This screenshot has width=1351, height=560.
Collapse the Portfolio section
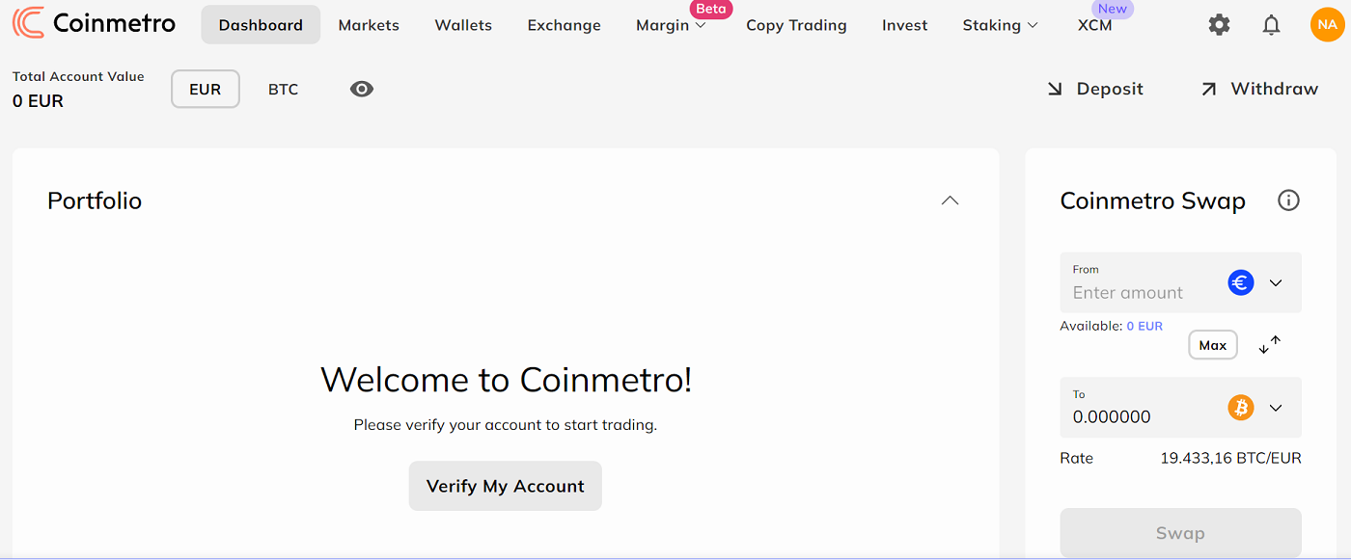pos(950,200)
